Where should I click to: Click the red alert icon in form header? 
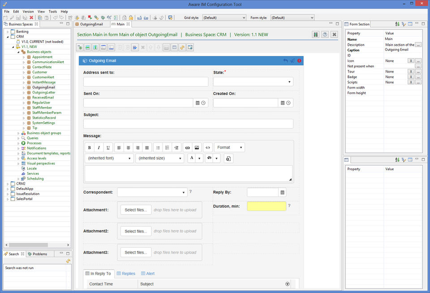coord(299,61)
